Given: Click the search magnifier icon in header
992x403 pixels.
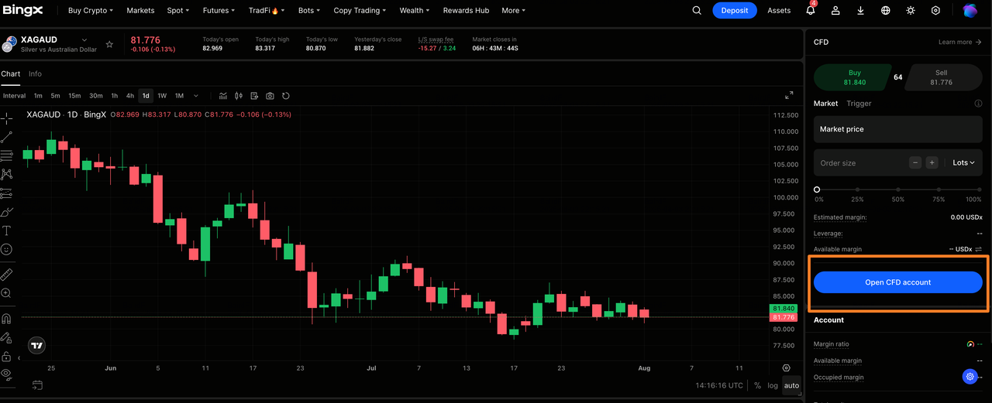Looking at the screenshot, I should (697, 11).
